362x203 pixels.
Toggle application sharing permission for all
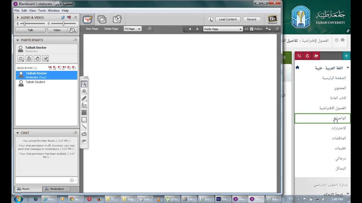tap(69, 68)
